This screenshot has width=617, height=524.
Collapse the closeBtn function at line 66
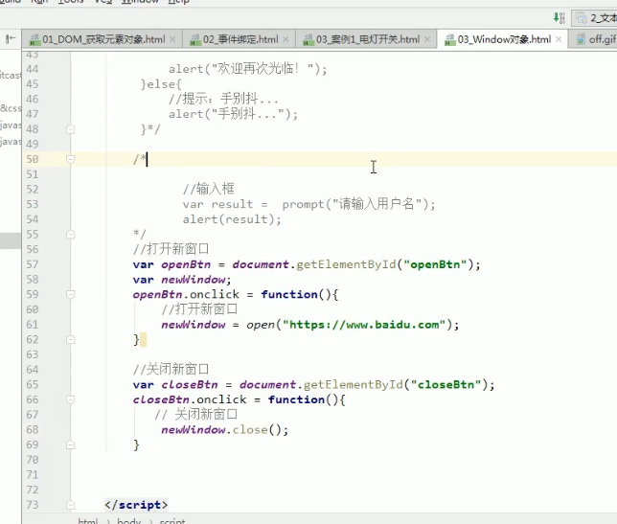(x=71, y=399)
